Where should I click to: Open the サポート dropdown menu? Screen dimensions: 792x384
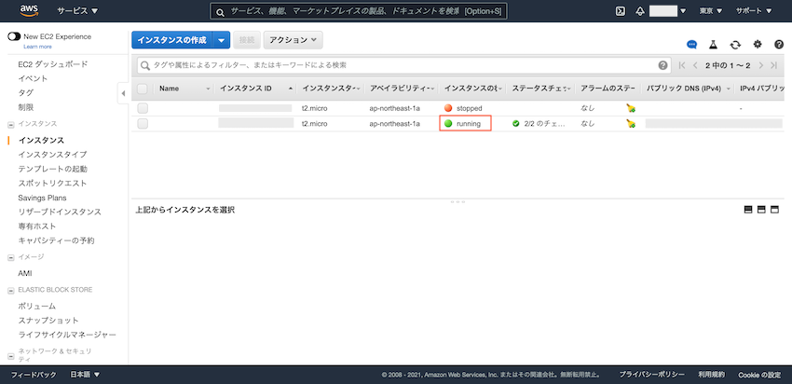pos(754,11)
